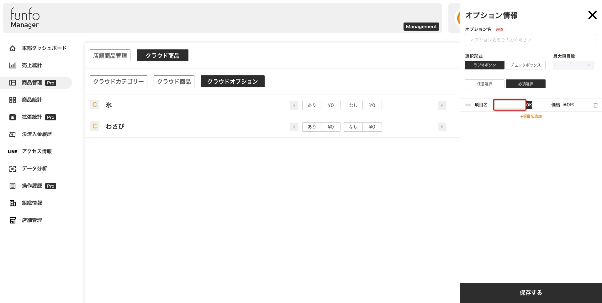Select the わさび option name
The width and height of the screenshot is (602, 303).
pyautogui.click(x=115, y=126)
